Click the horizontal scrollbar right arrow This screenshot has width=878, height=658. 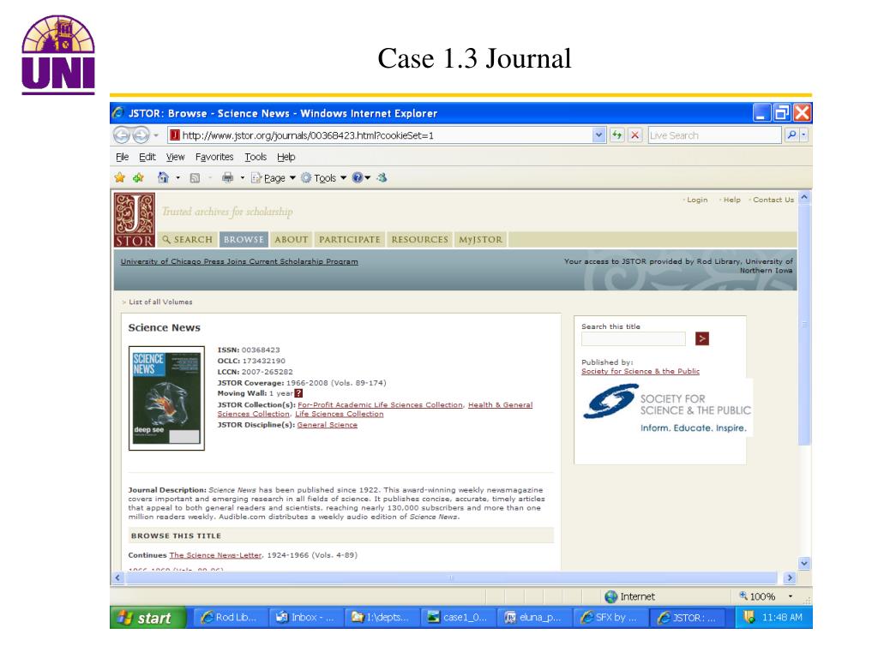pyautogui.click(x=790, y=577)
